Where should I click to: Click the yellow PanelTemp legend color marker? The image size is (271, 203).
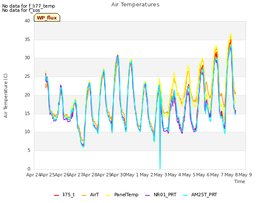(108, 195)
